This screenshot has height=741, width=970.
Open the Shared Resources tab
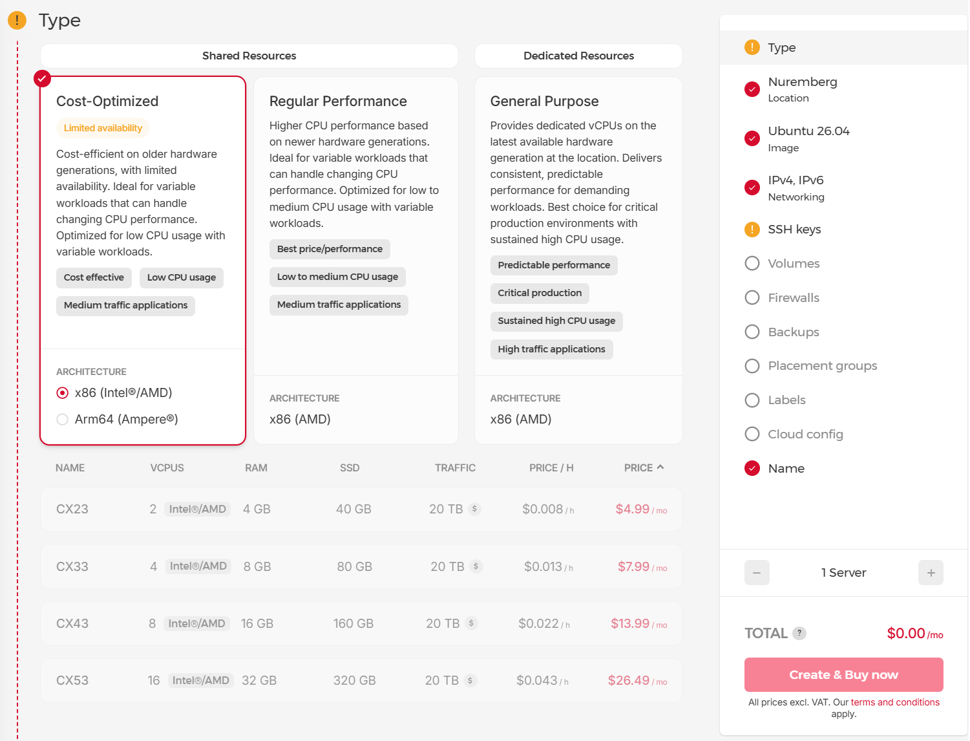point(249,56)
